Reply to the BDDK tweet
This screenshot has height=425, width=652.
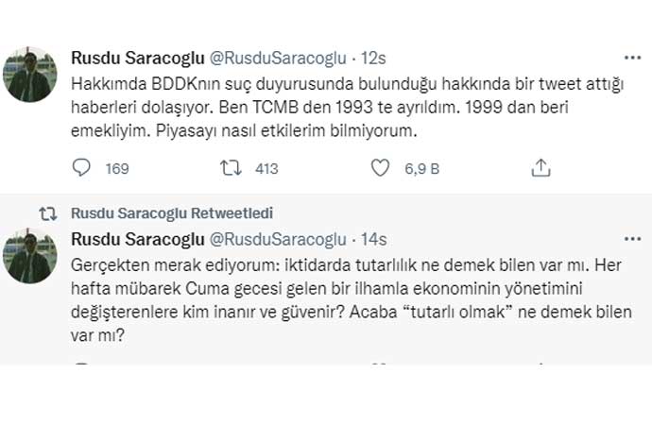click(82, 168)
